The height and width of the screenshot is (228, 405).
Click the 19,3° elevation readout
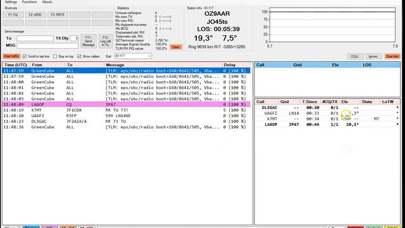click(x=203, y=38)
